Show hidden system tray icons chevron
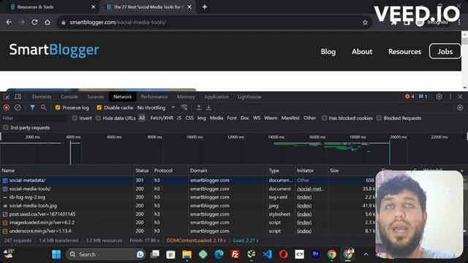The image size is (468, 263). click(x=366, y=254)
